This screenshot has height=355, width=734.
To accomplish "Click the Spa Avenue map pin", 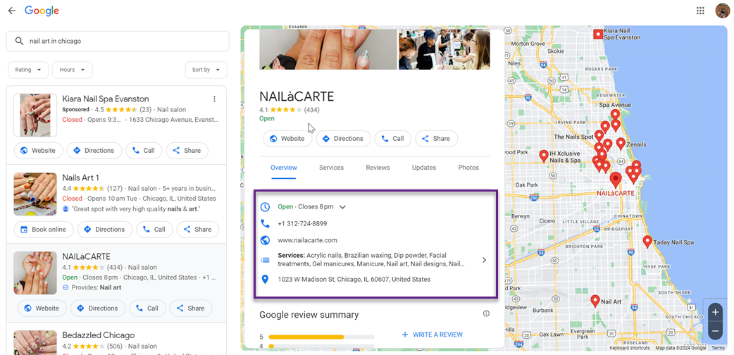I will point(615,116).
